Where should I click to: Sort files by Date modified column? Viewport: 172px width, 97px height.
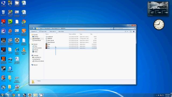tap(72, 34)
